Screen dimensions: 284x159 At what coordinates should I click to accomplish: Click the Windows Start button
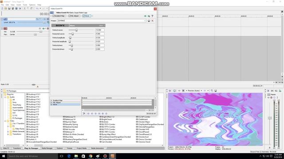[4, 156]
